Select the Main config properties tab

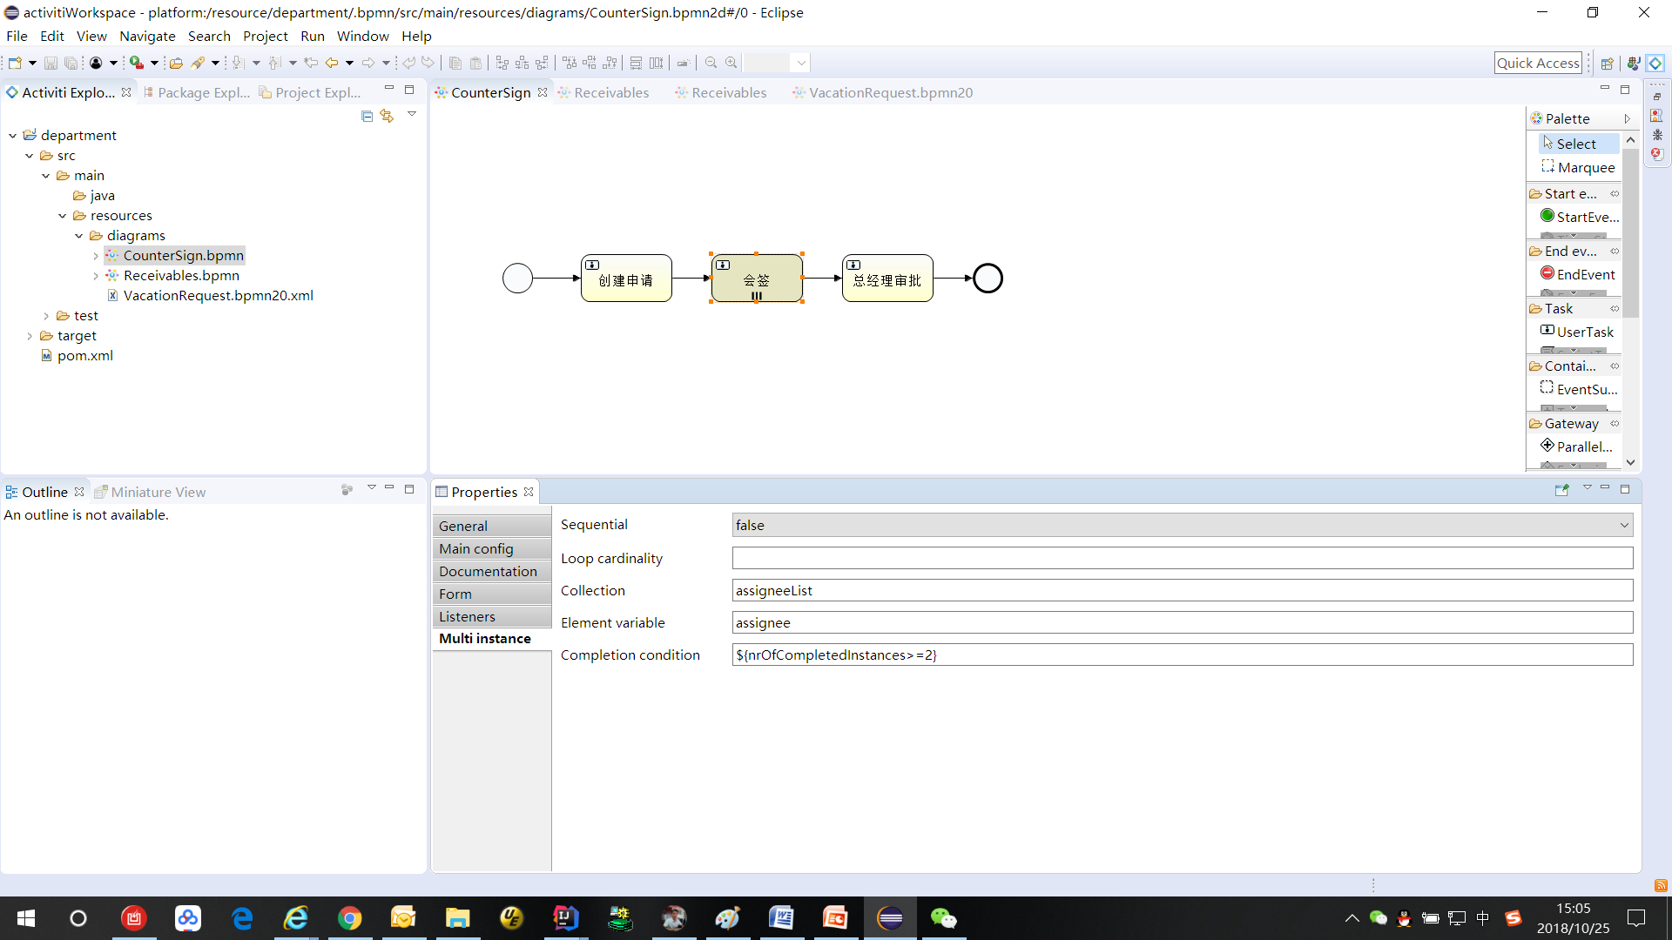492,548
